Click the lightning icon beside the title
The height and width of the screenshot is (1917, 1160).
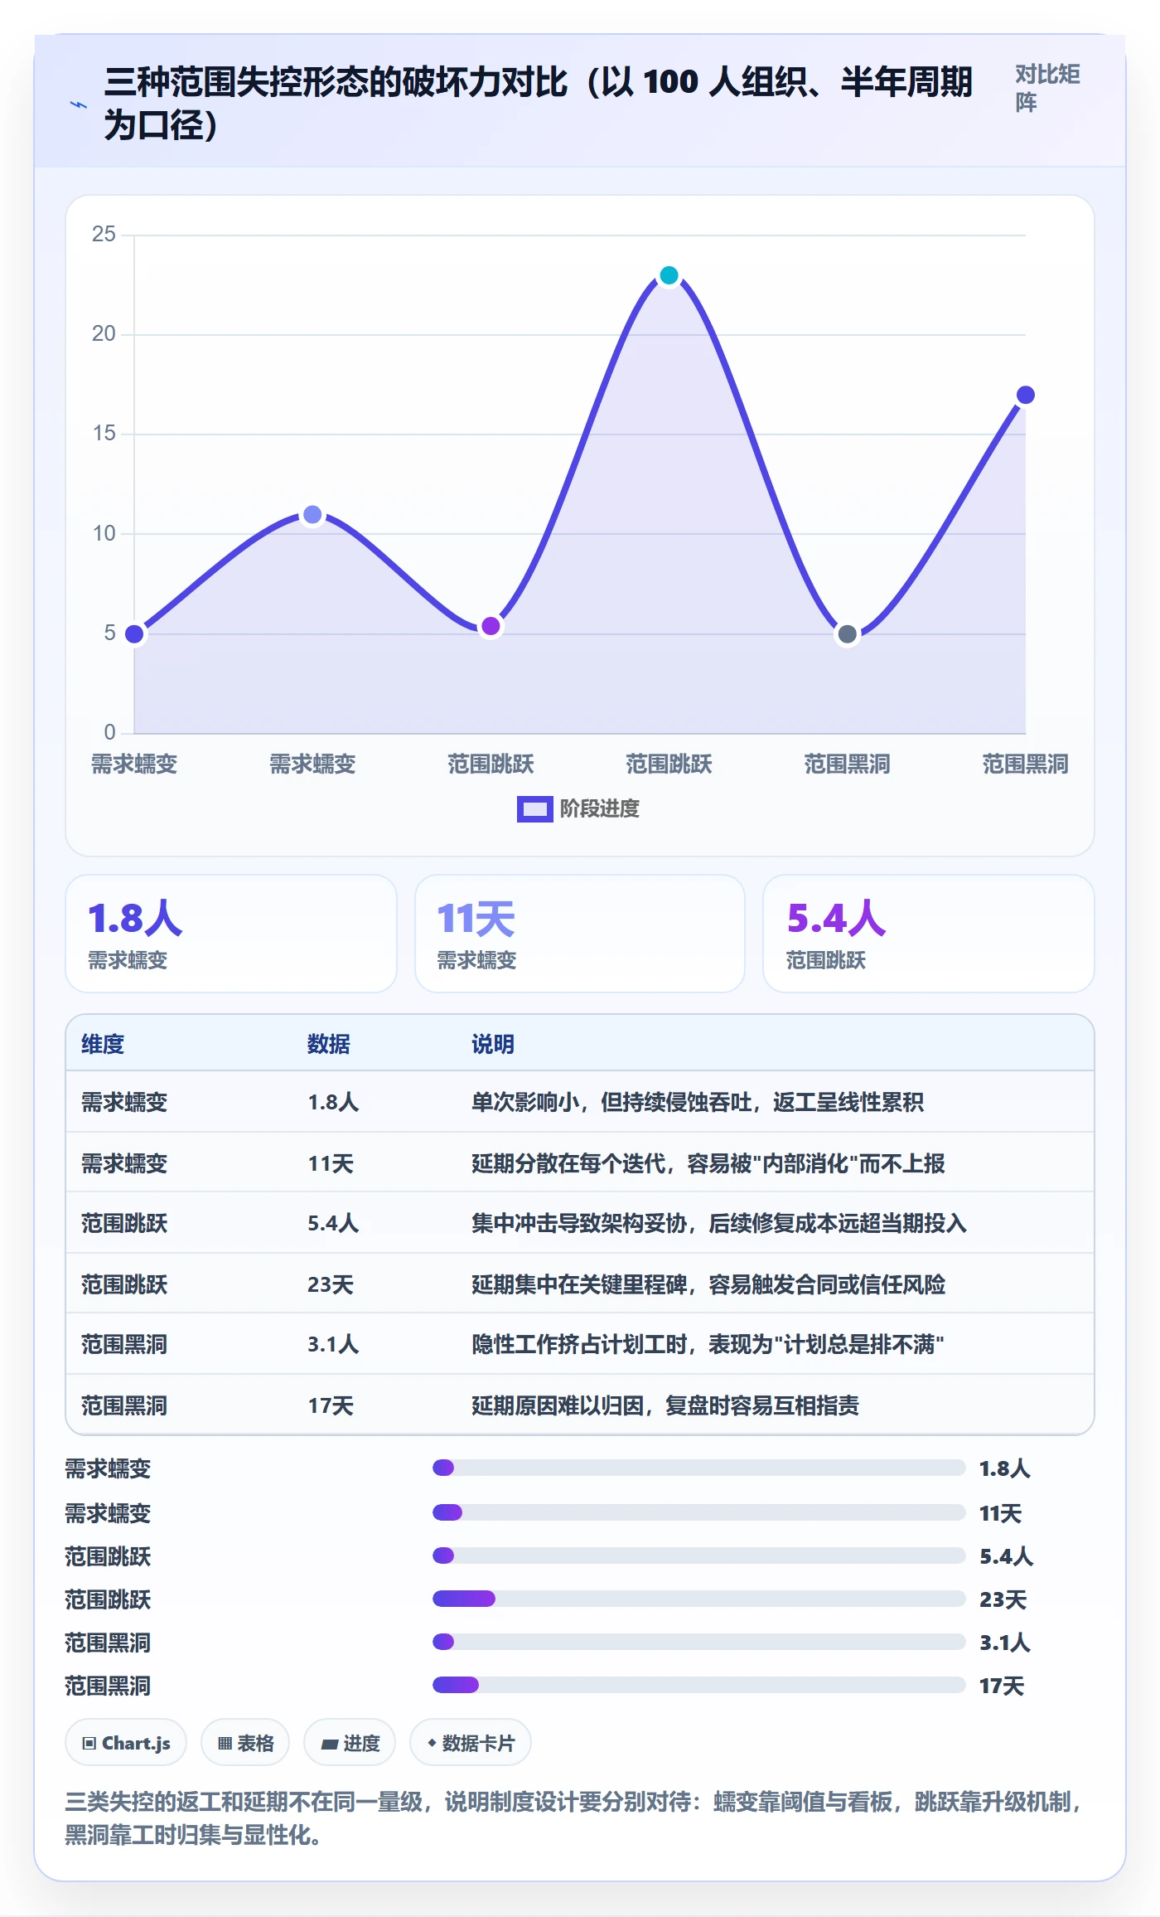[79, 104]
